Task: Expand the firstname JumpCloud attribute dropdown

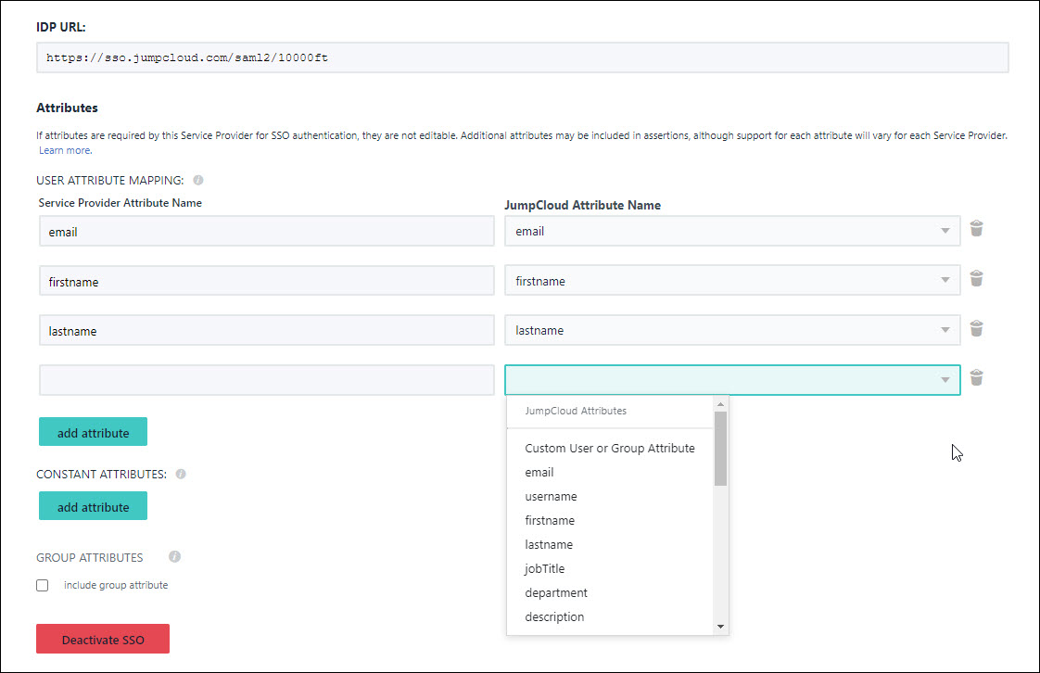Action: (945, 280)
